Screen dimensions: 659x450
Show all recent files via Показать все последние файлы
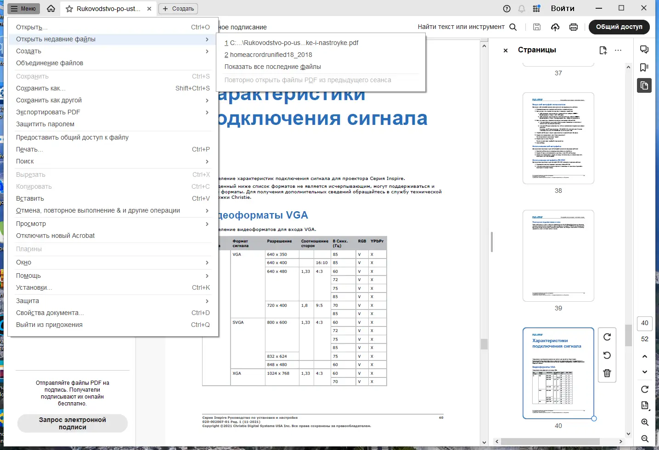point(273,67)
